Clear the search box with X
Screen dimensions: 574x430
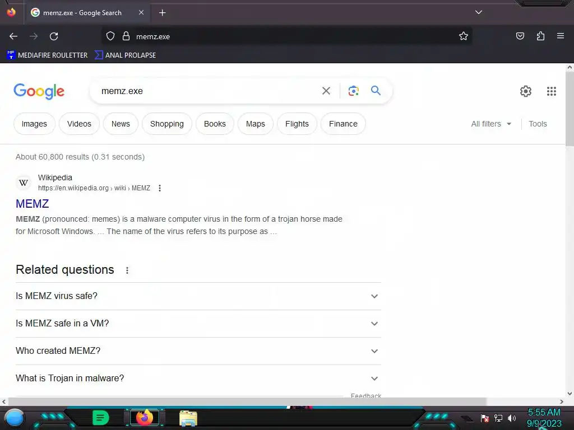tap(326, 91)
